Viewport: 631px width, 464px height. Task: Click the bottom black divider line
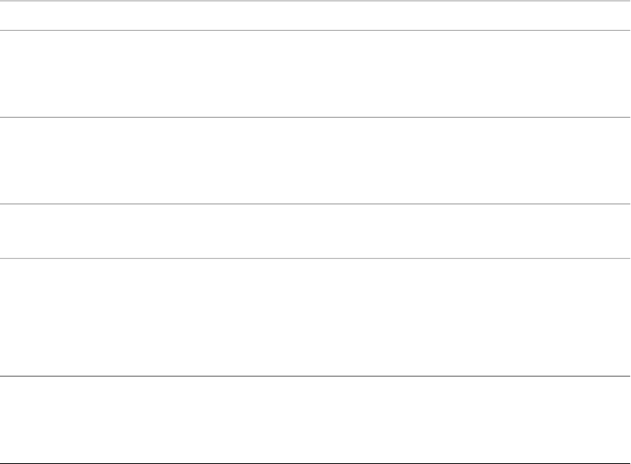click(315, 463)
